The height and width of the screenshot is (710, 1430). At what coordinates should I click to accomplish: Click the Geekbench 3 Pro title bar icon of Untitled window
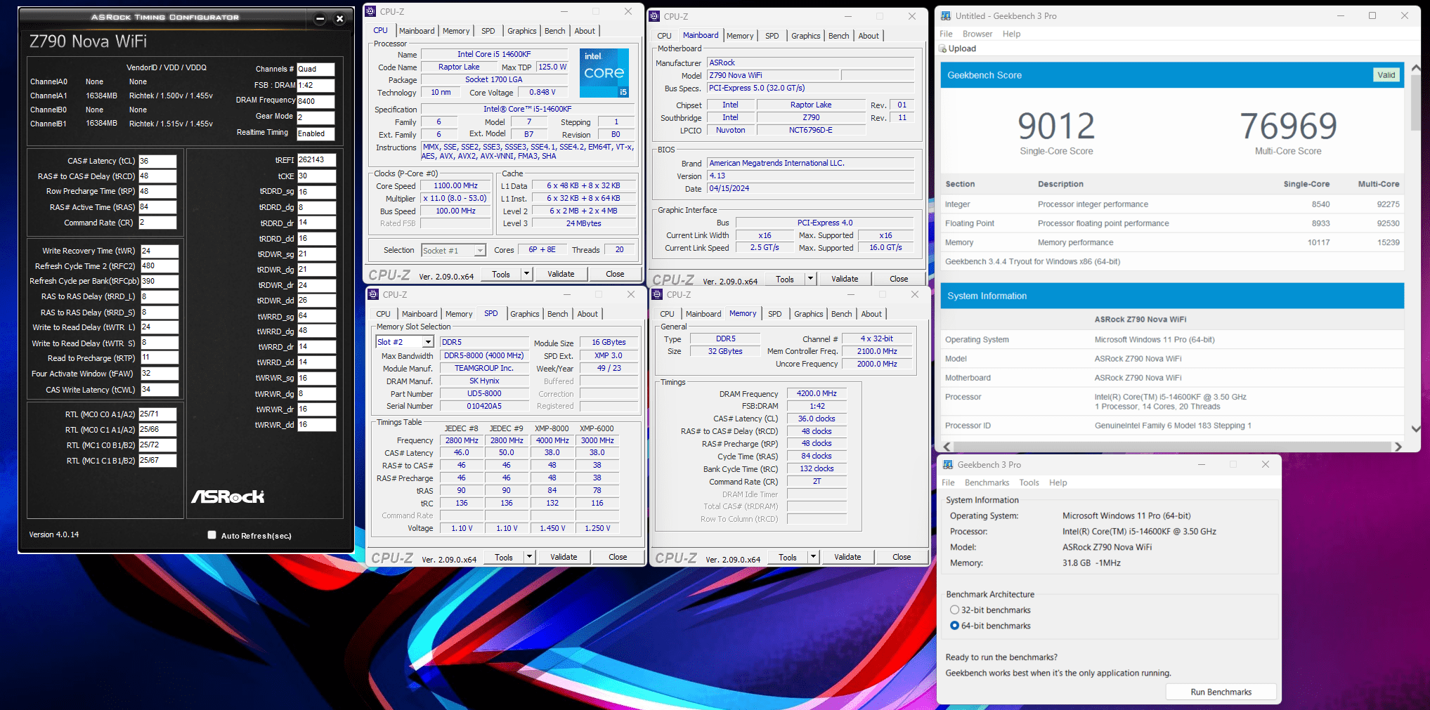tap(946, 15)
